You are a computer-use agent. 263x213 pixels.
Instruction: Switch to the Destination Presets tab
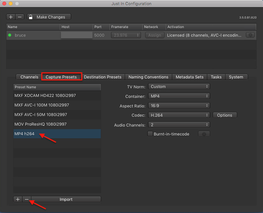coord(103,77)
